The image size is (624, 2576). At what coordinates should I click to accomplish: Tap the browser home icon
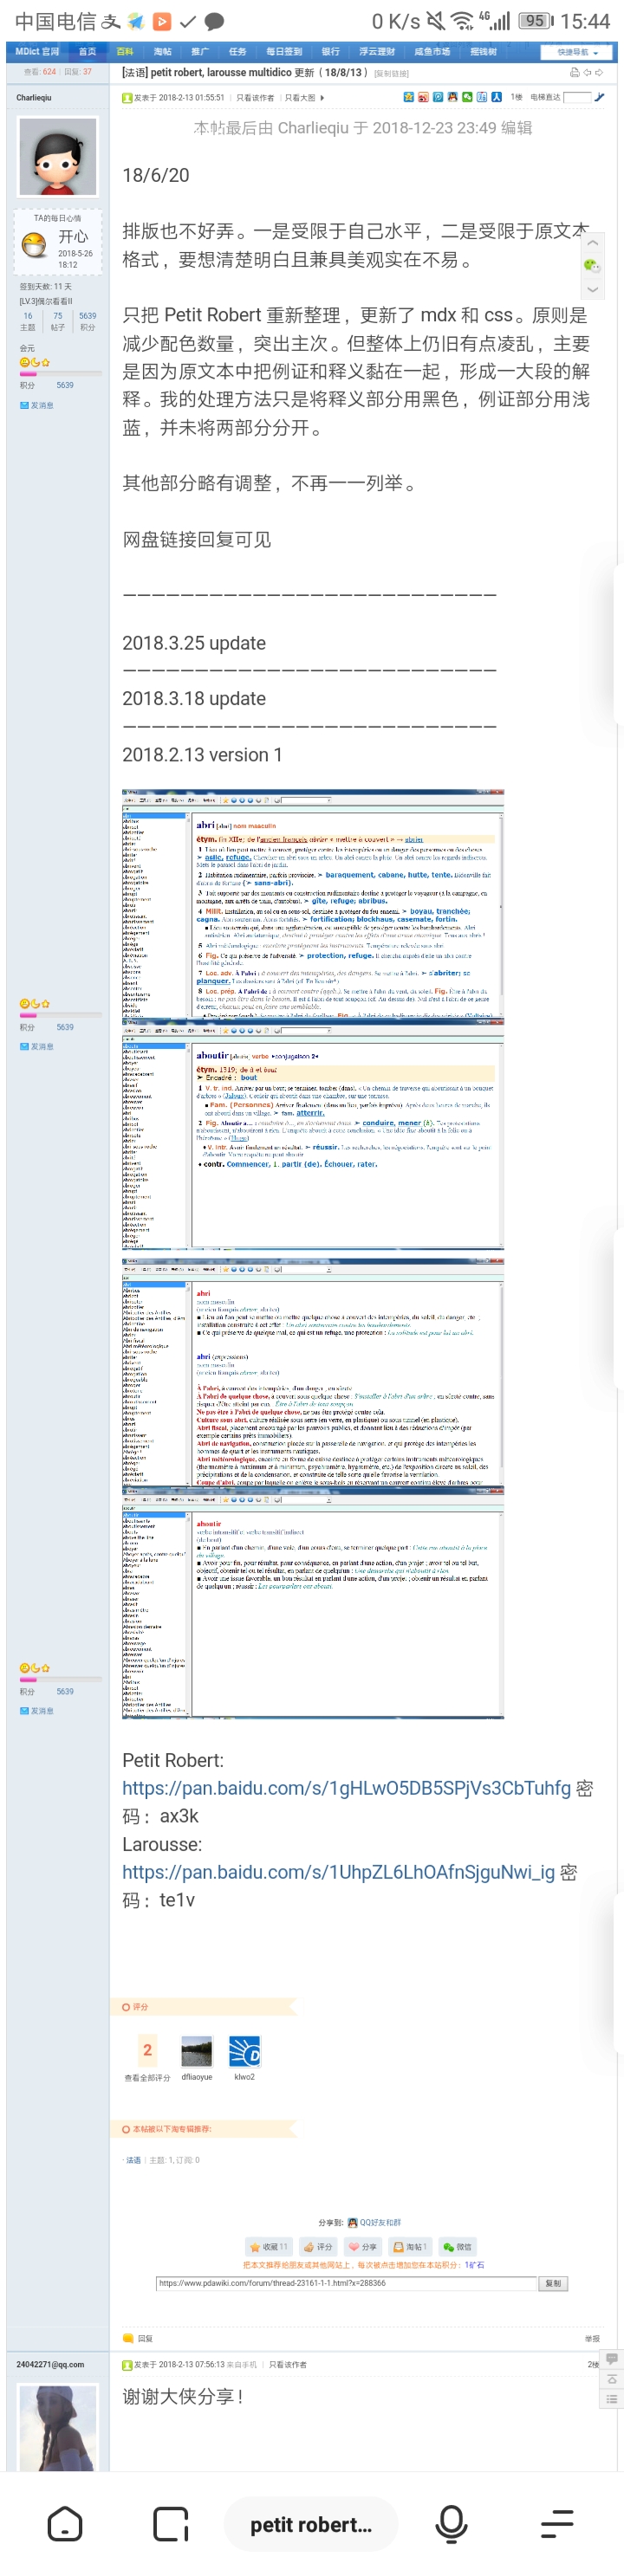(x=65, y=2524)
